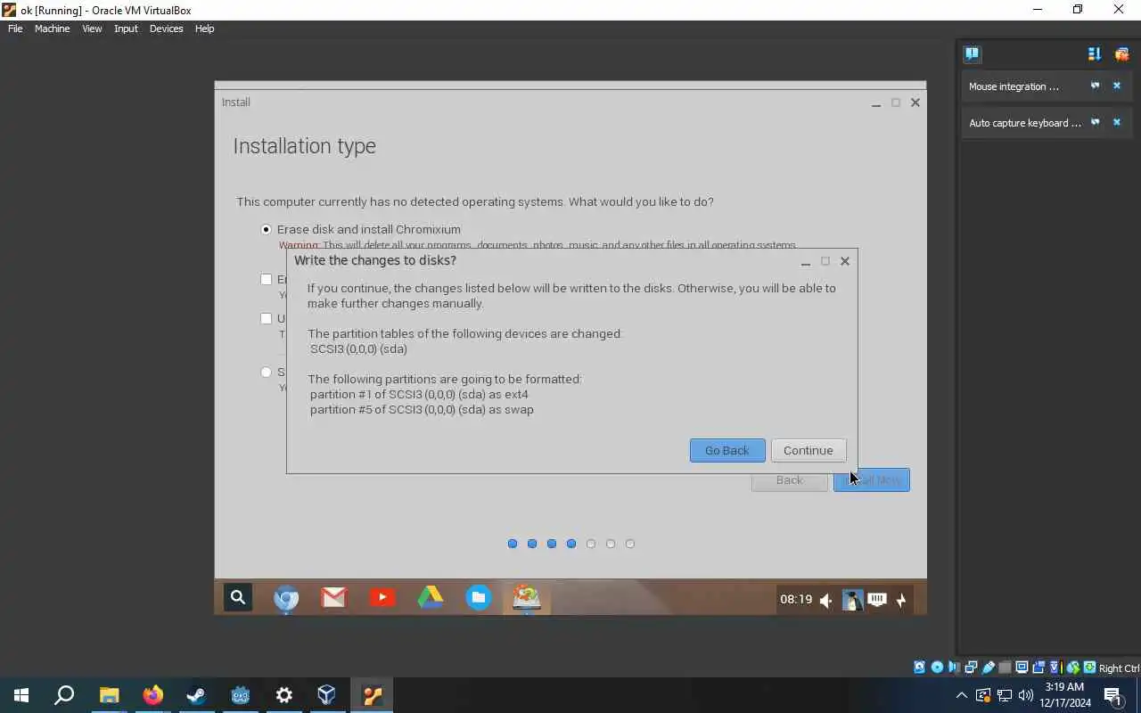Click the notification sort order icon

point(1095,54)
